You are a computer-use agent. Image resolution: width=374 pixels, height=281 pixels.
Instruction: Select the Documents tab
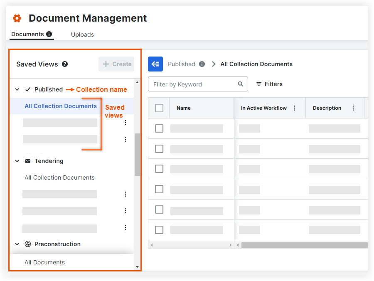tap(27, 34)
